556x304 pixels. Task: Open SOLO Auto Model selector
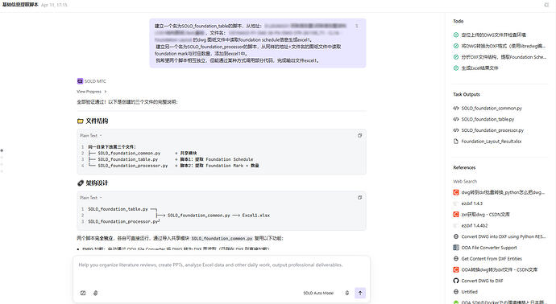pyautogui.click(x=318, y=293)
